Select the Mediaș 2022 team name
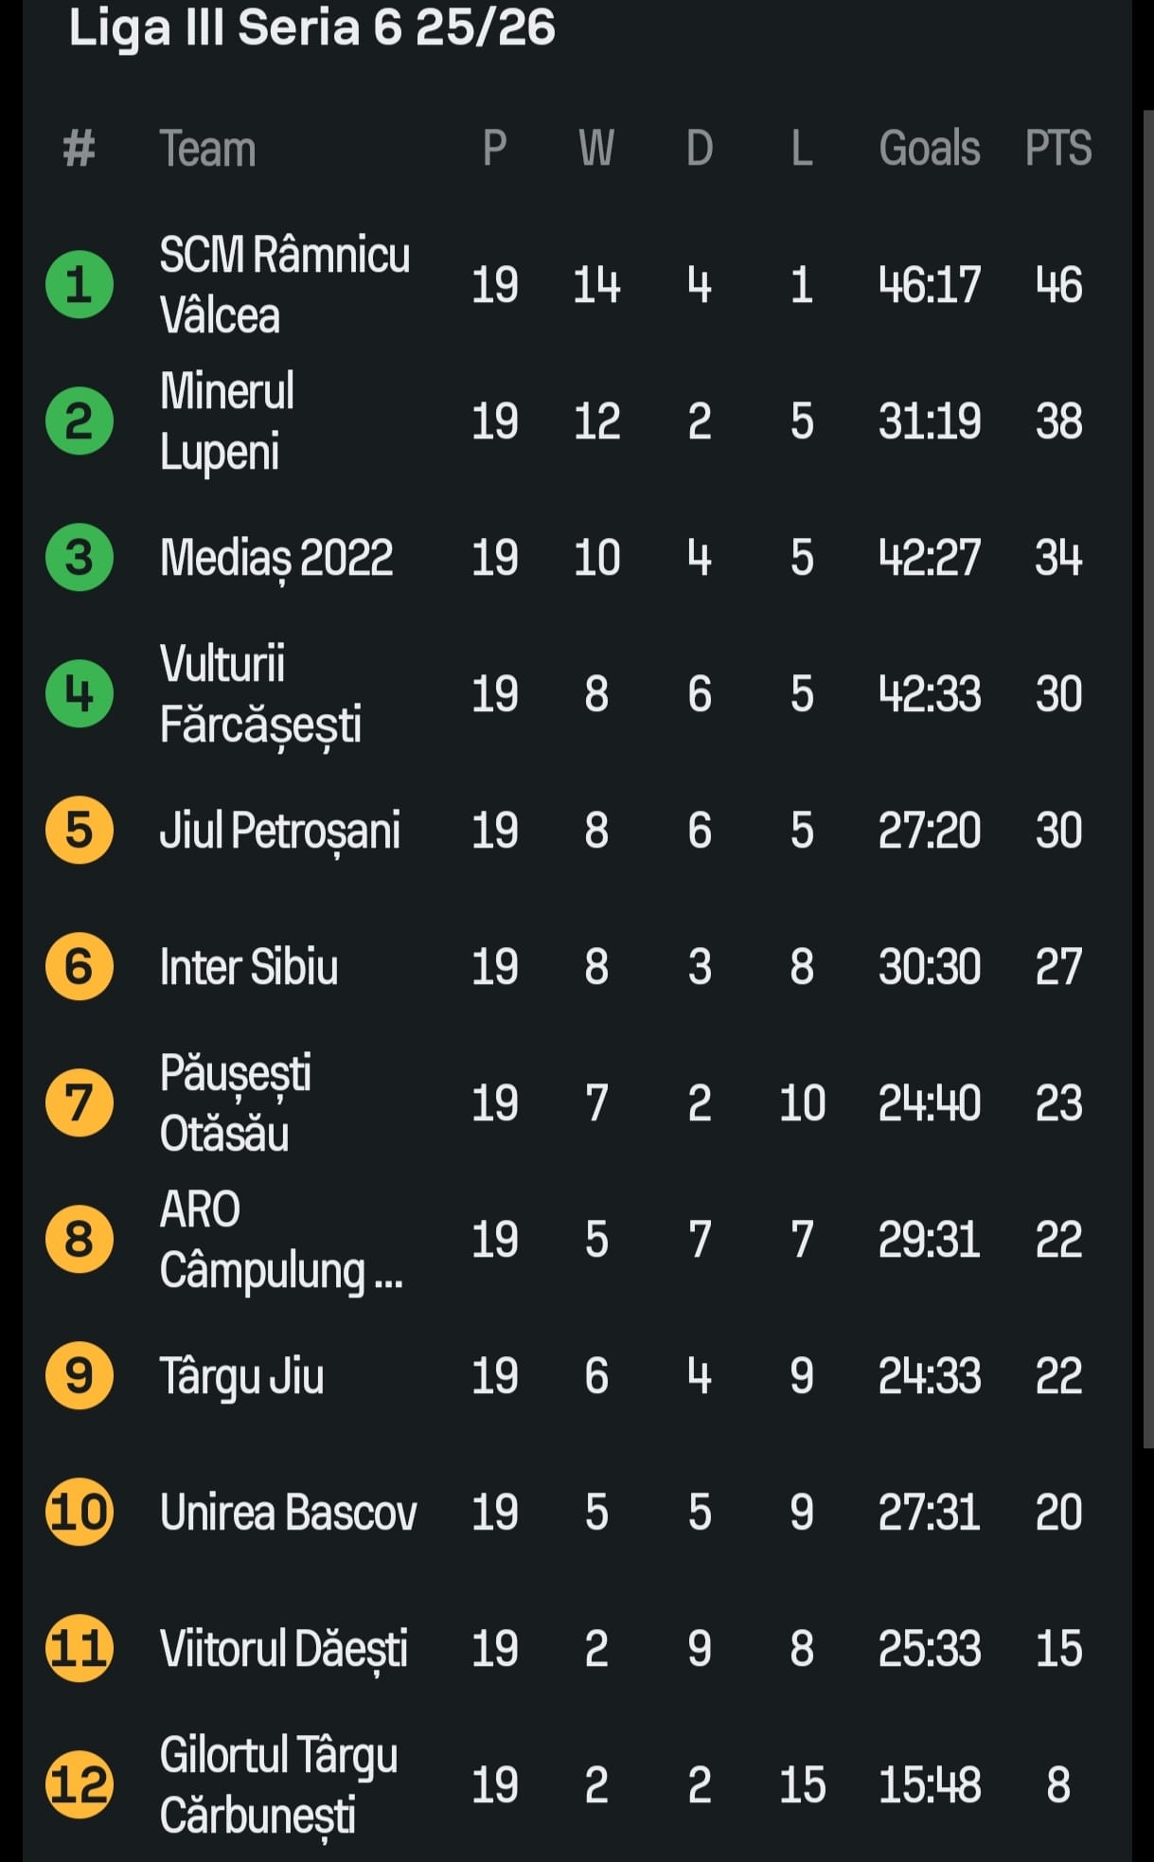This screenshot has height=1862, width=1154. click(x=276, y=558)
